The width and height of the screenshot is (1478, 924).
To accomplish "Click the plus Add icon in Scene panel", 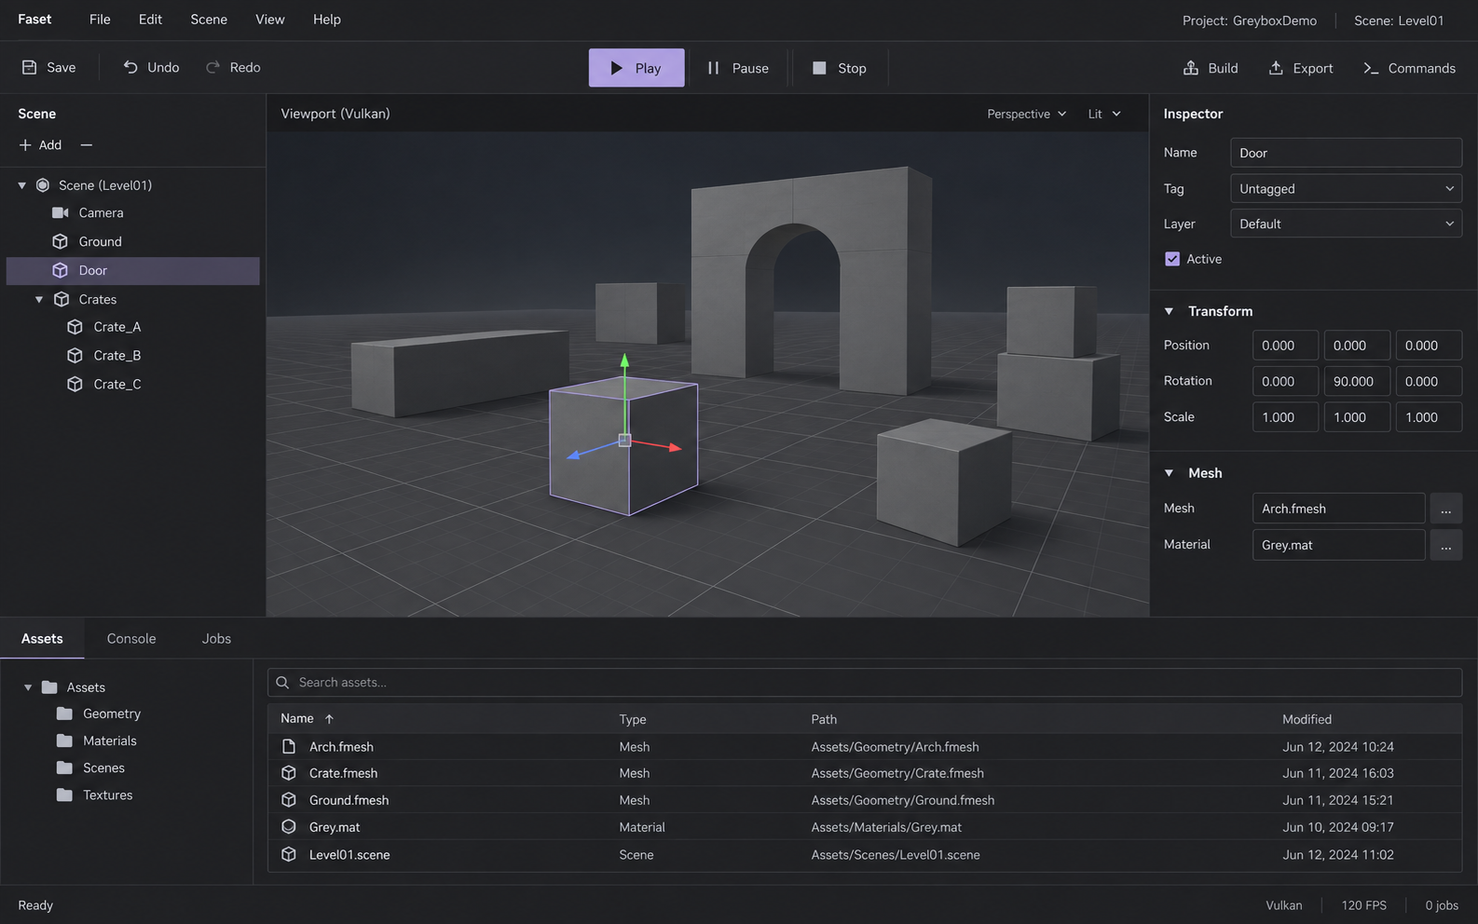I will click(x=25, y=145).
